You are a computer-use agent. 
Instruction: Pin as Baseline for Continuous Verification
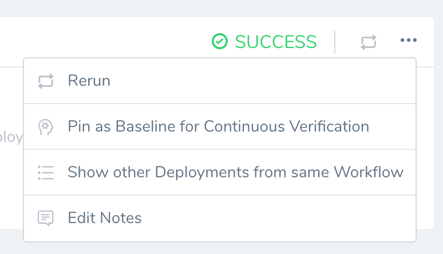pos(220,126)
